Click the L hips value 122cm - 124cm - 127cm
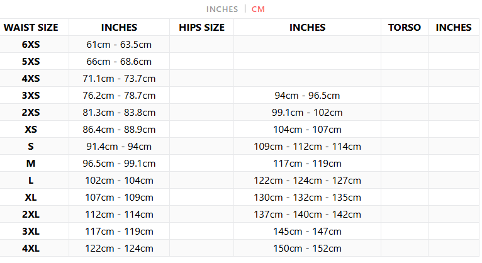Screen dimensions: 482x263 [x=307, y=181]
